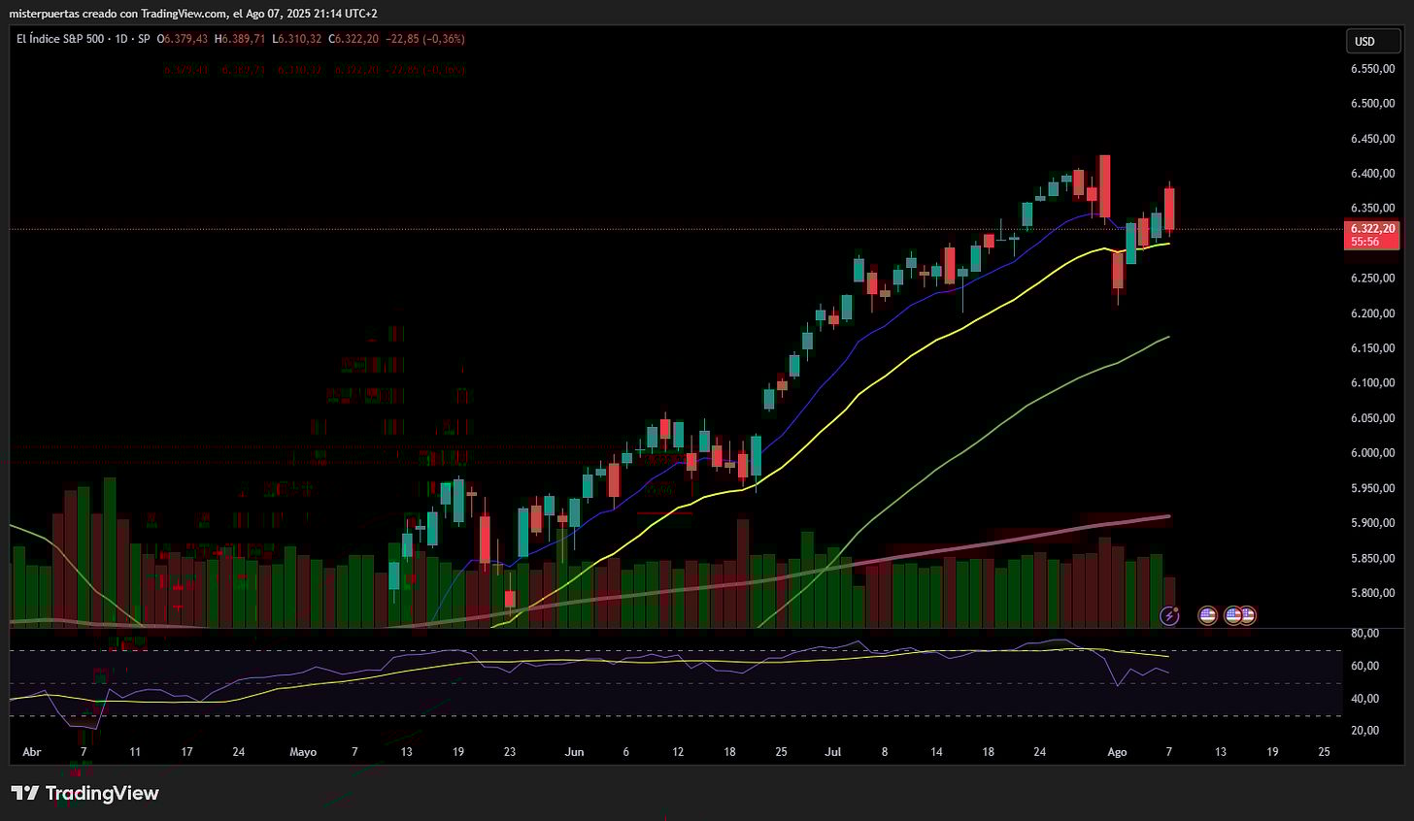Click the "Mayo" label on the time axis
Viewport: 1414px width, 821px height.
pos(303,752)
